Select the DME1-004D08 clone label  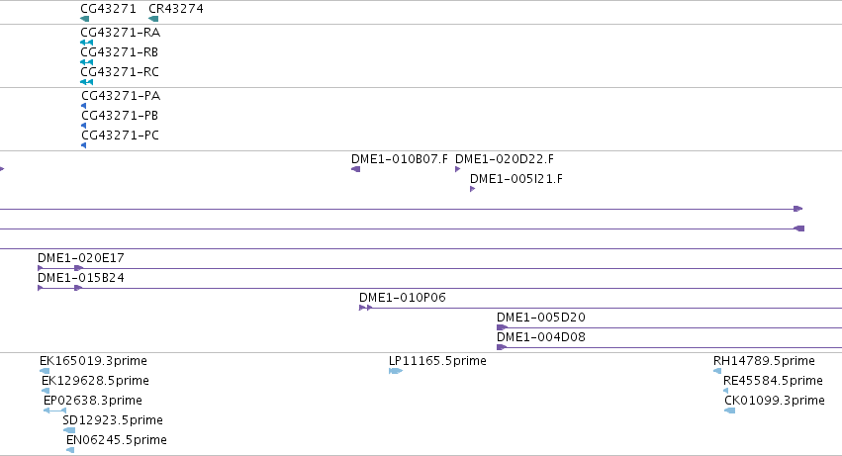pos(541,337)
